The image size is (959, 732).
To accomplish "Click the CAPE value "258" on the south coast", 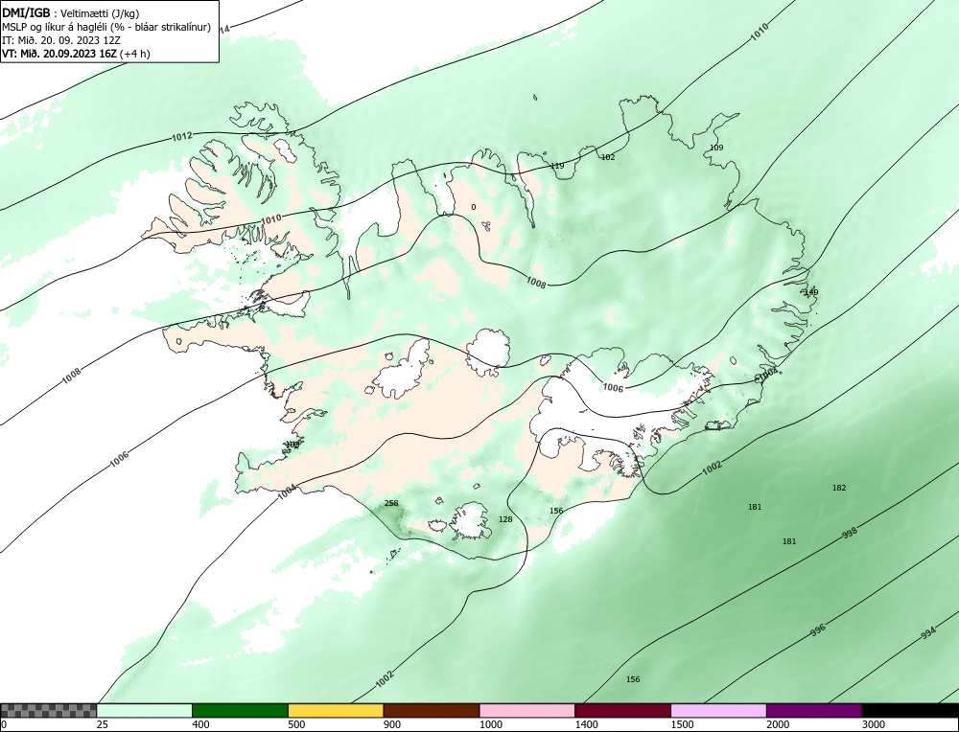I will click(x=391, y=503).
